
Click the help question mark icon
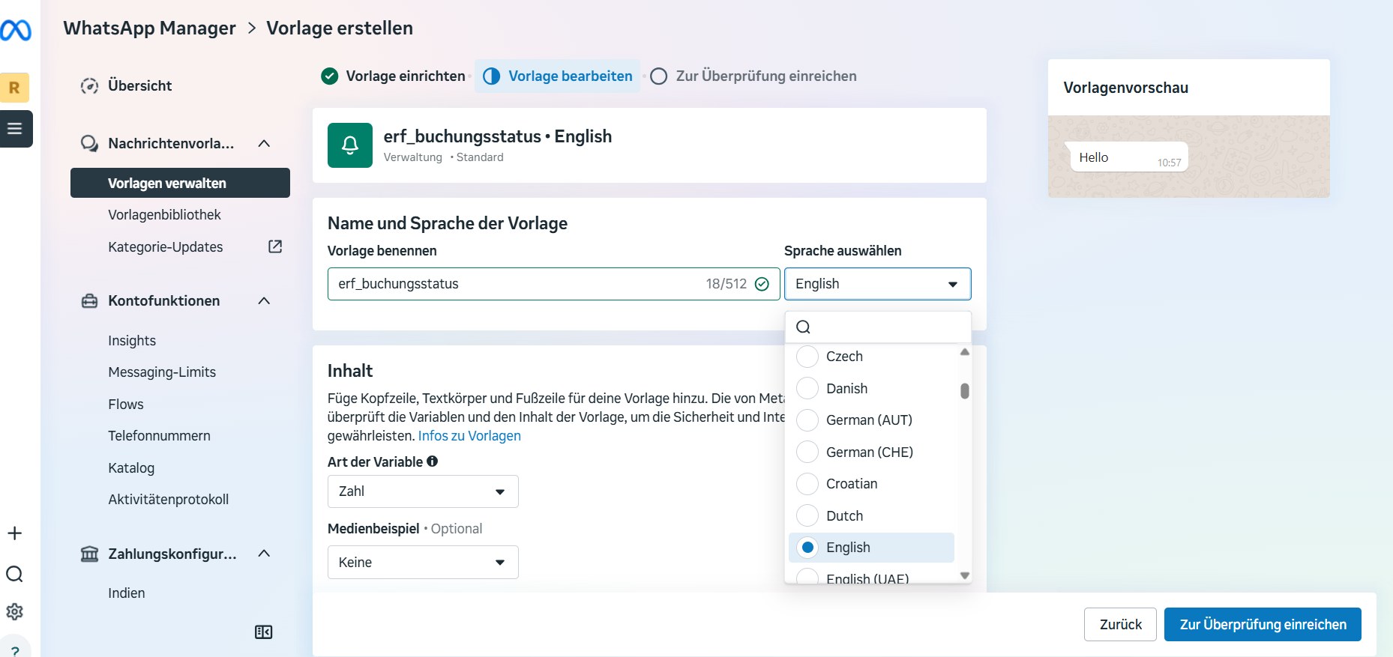point(14,650)
